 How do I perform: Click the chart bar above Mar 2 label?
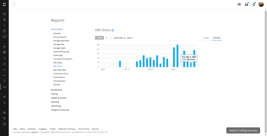click(174, 57)
